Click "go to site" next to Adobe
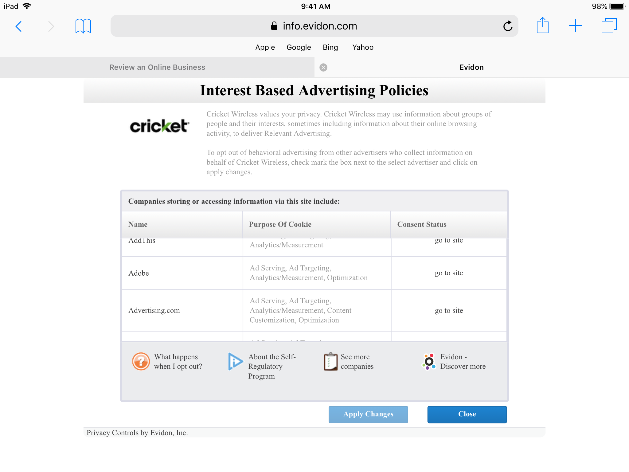 click(449, 273)
